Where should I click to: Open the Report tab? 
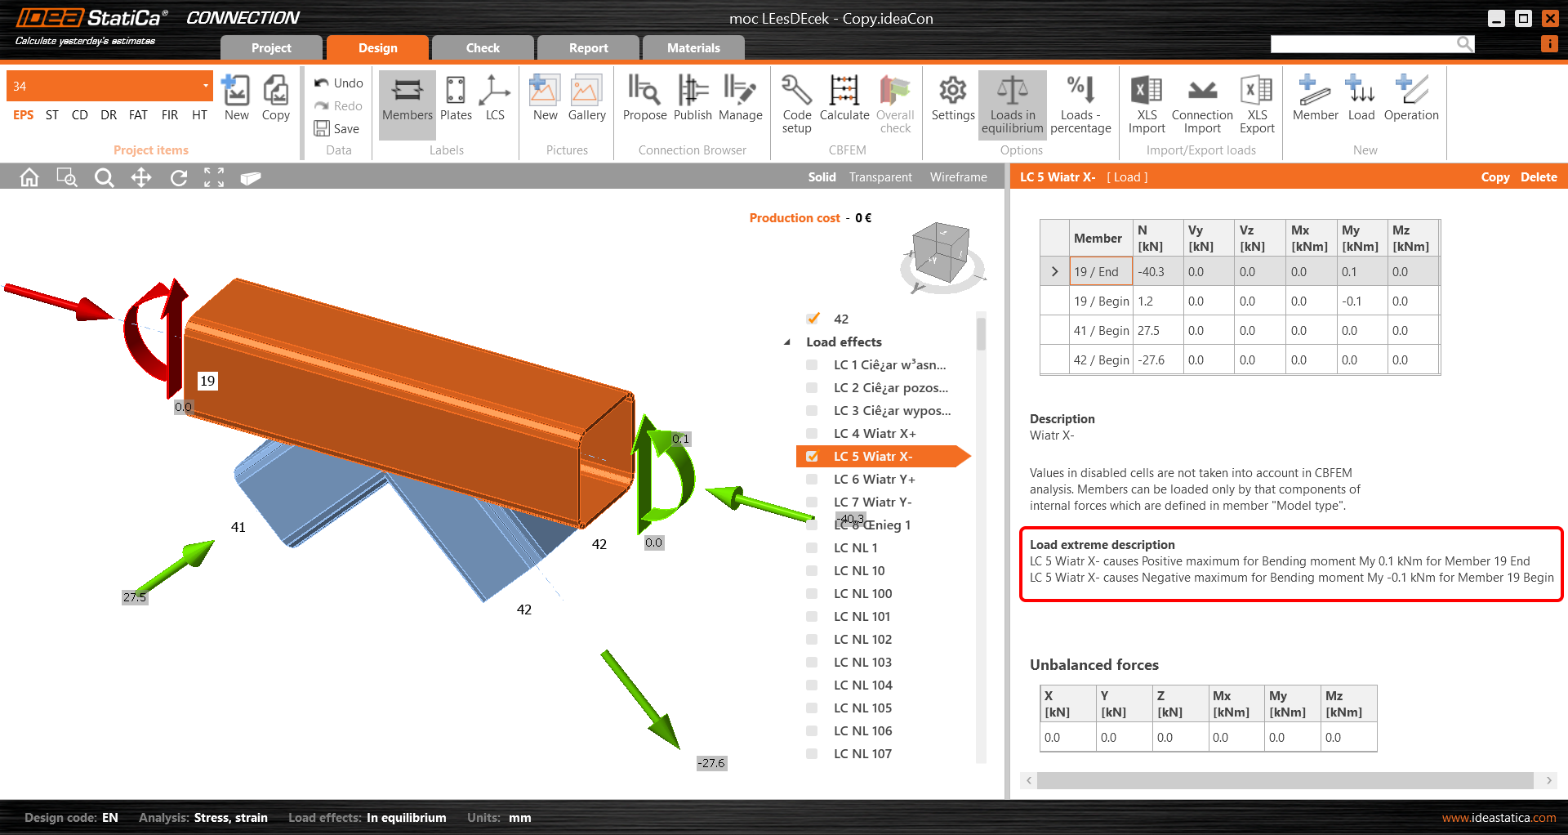point(588,48)
